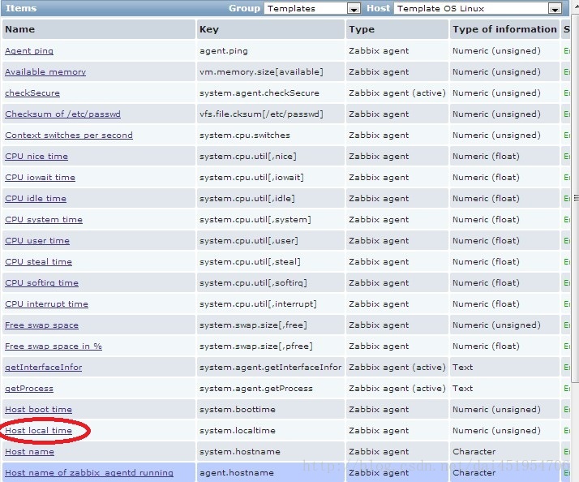Image resolution: width=579 pixels, height=482 pixels.
Task: Open the getInterfaceInfor item
Action: (44, 367)
